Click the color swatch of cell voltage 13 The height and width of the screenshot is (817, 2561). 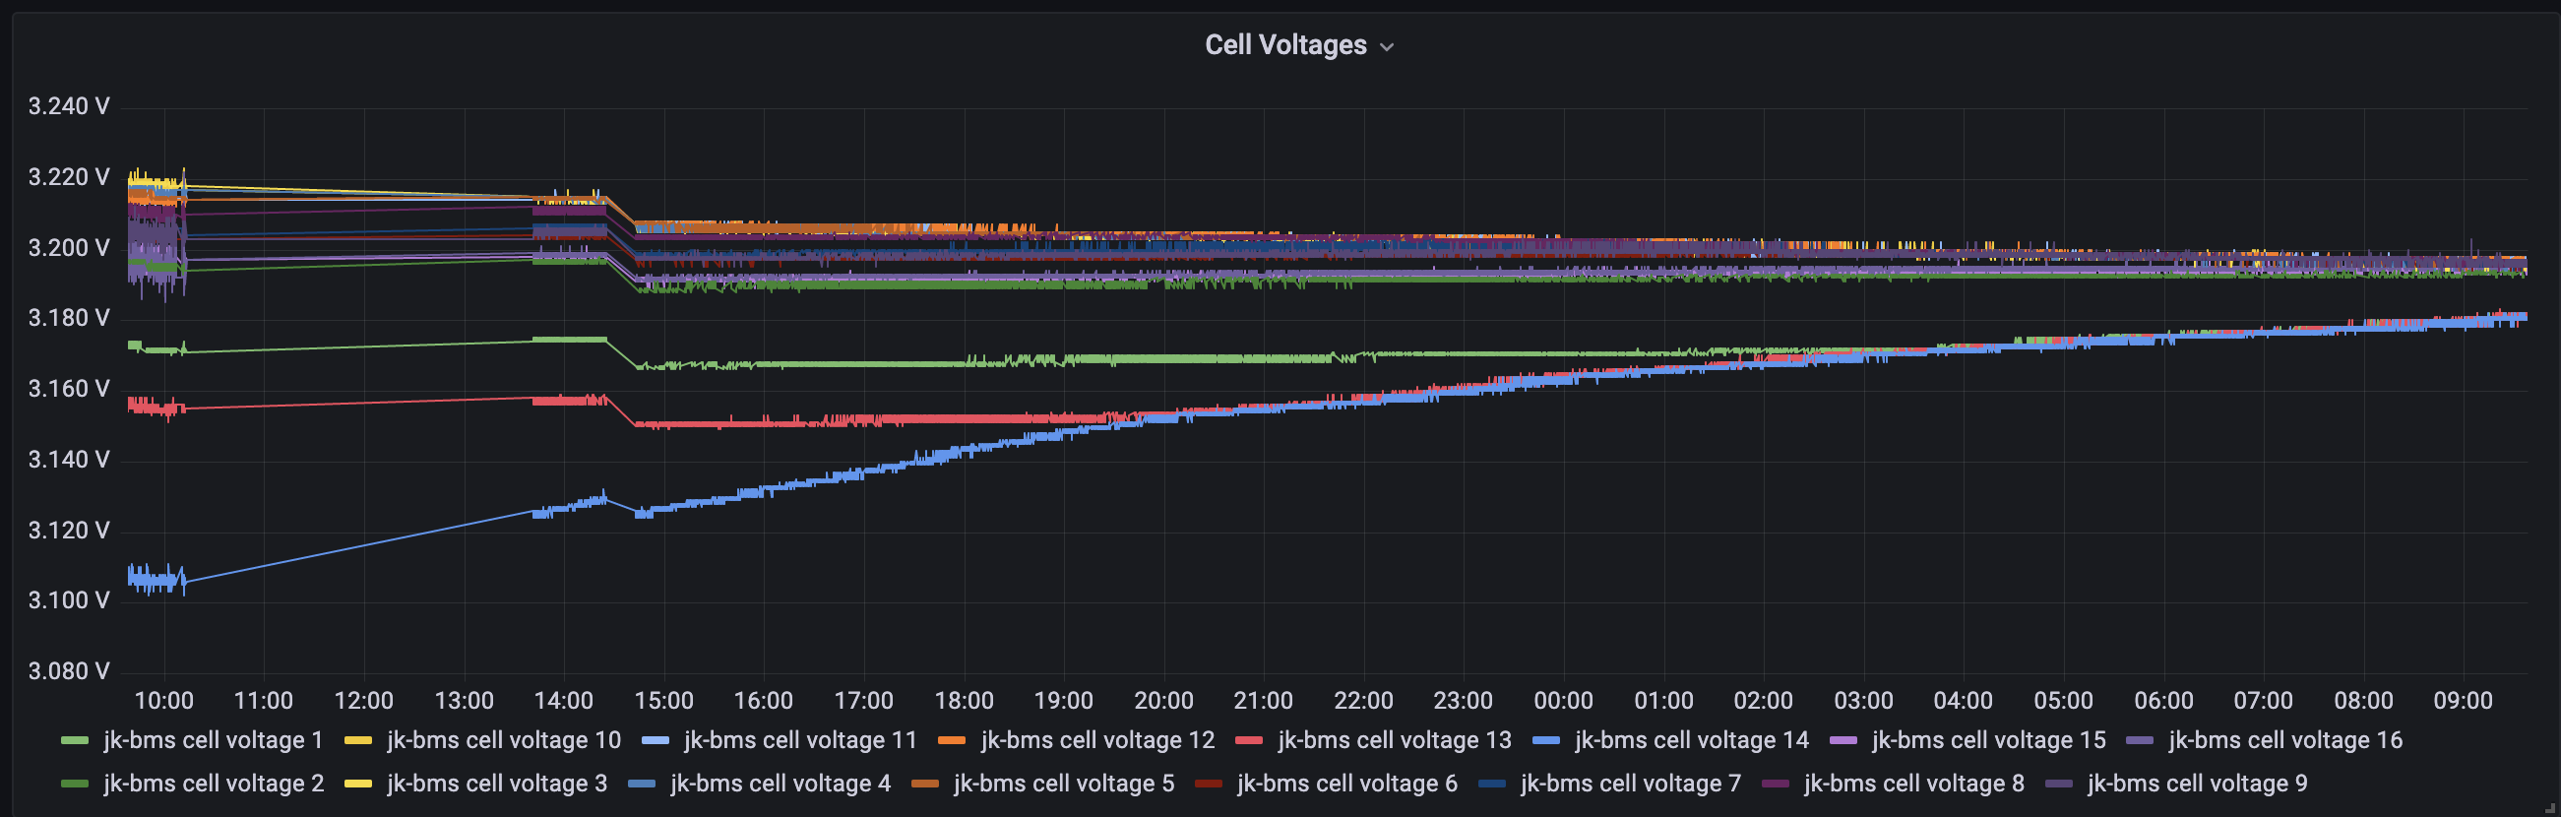(x=1248, y=740)
